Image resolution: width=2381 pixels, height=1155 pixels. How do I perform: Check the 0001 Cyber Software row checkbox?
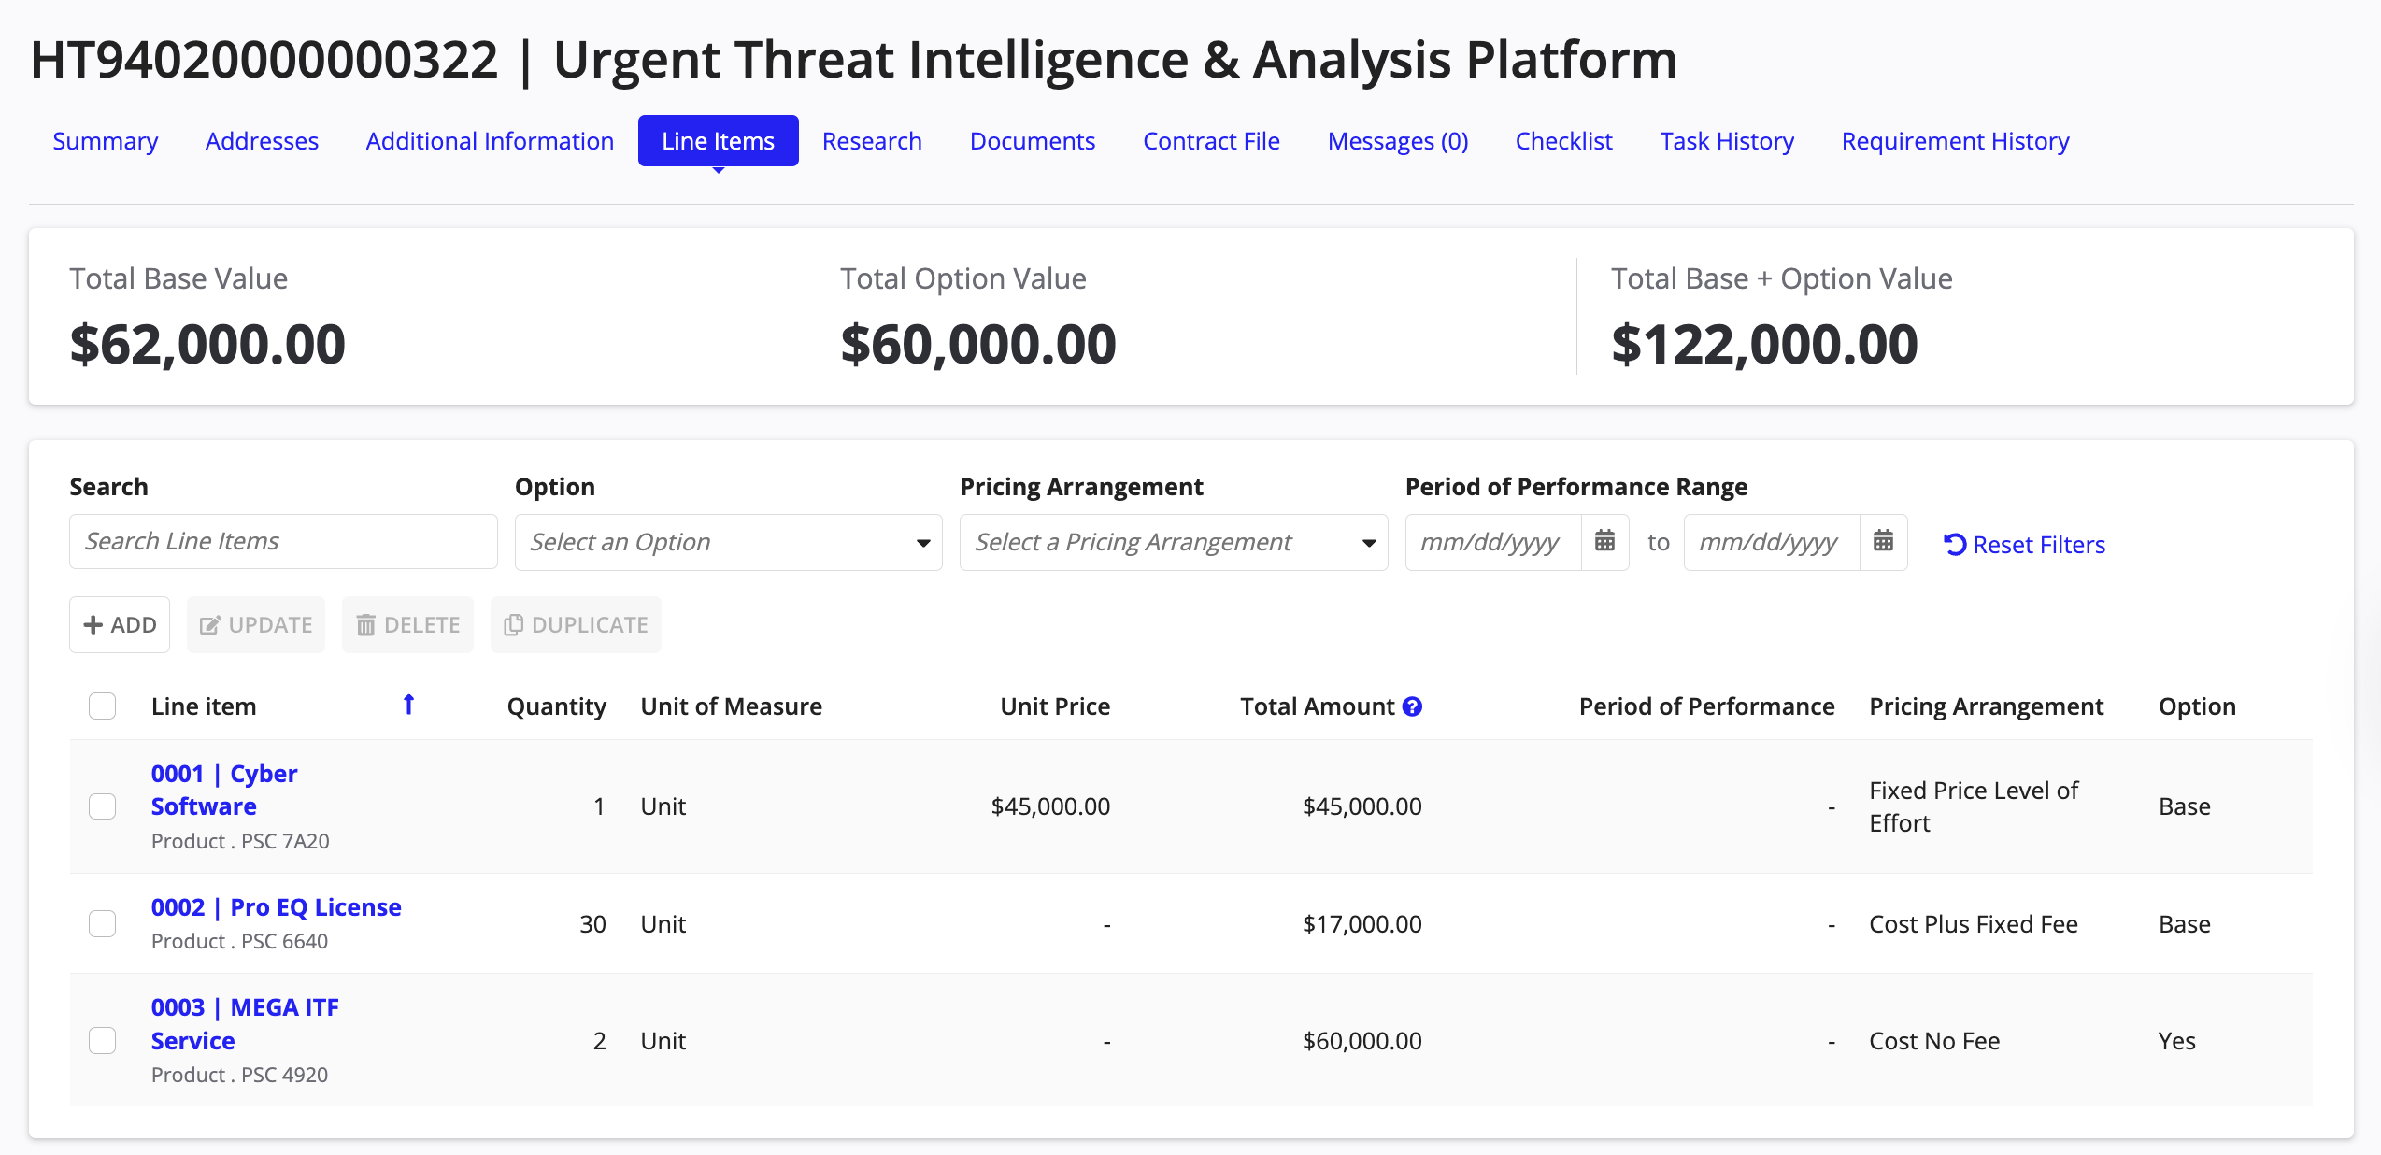coord(102,806)
